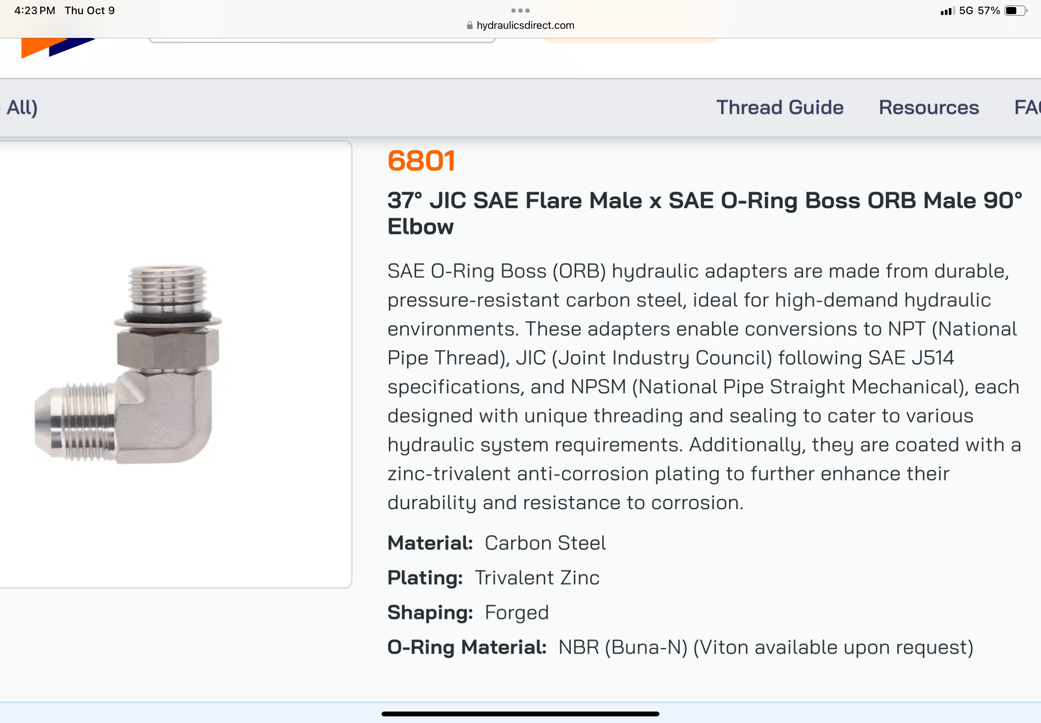Tap the elbow fitting product image
This screenshot has height=723, width=1041.
pos(128,364)
